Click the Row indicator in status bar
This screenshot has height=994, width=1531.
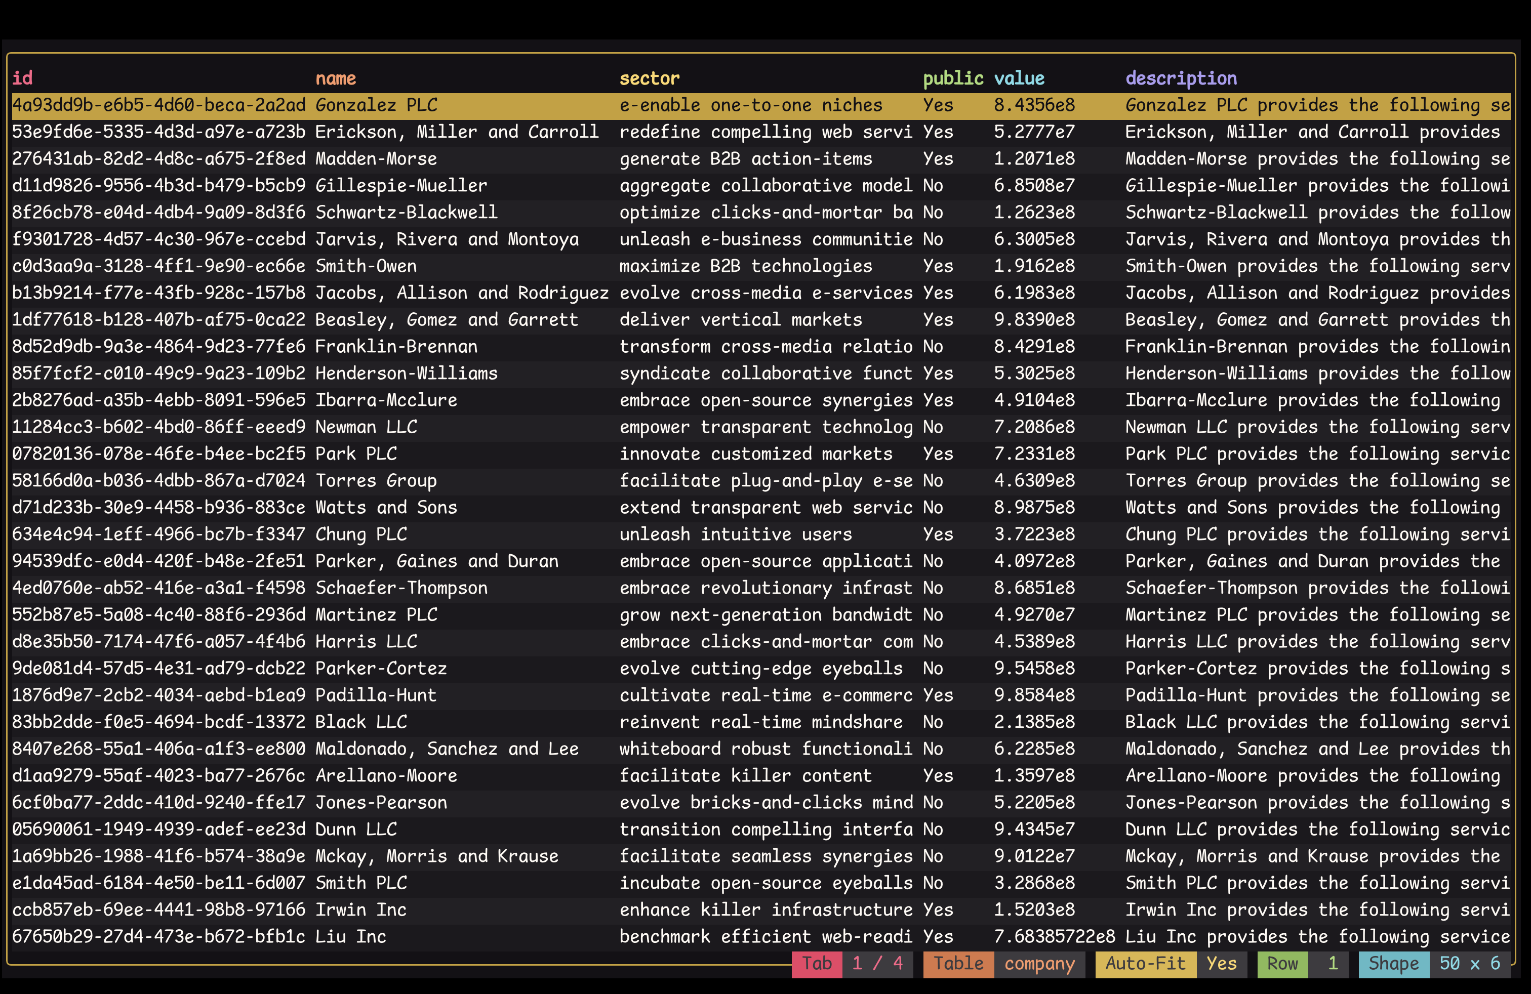click(1283, 963)
